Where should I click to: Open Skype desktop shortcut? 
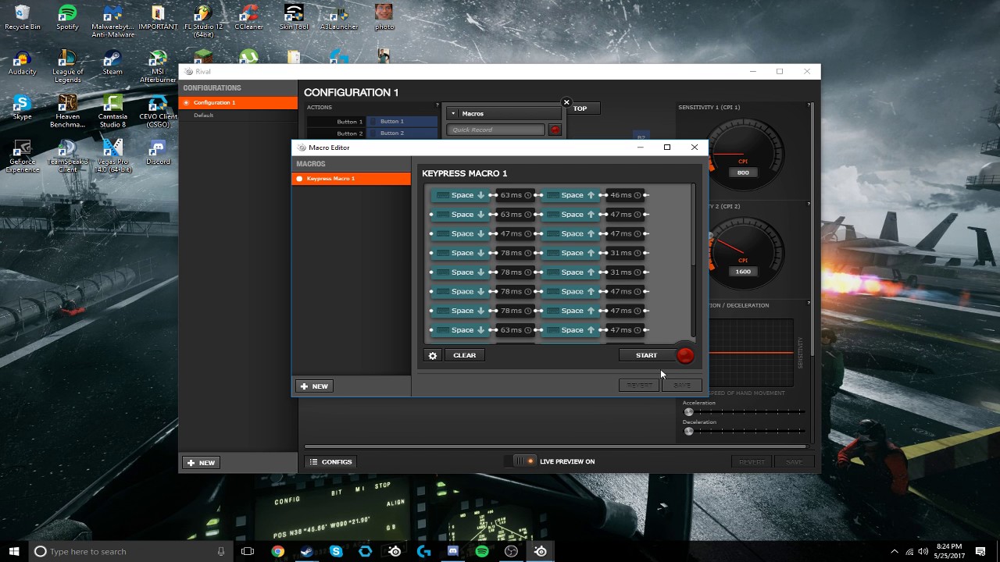coord(22,108)
